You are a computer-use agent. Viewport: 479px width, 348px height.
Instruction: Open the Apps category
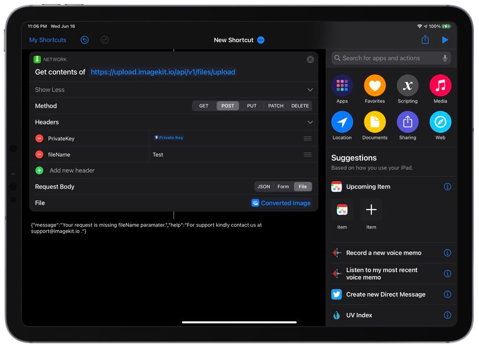coord(342,89)
